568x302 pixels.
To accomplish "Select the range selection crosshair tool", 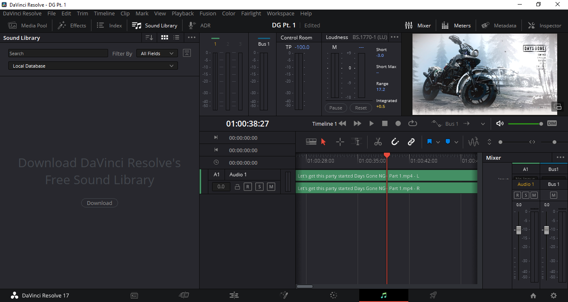I will (340, 142).
